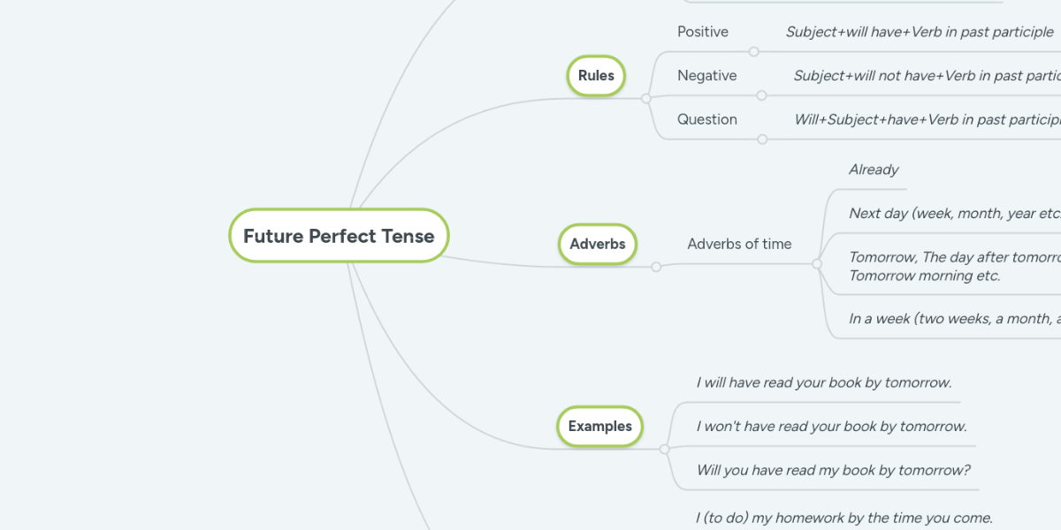
Task: Click the Rules topic node
Action: [x=596, y=76]
